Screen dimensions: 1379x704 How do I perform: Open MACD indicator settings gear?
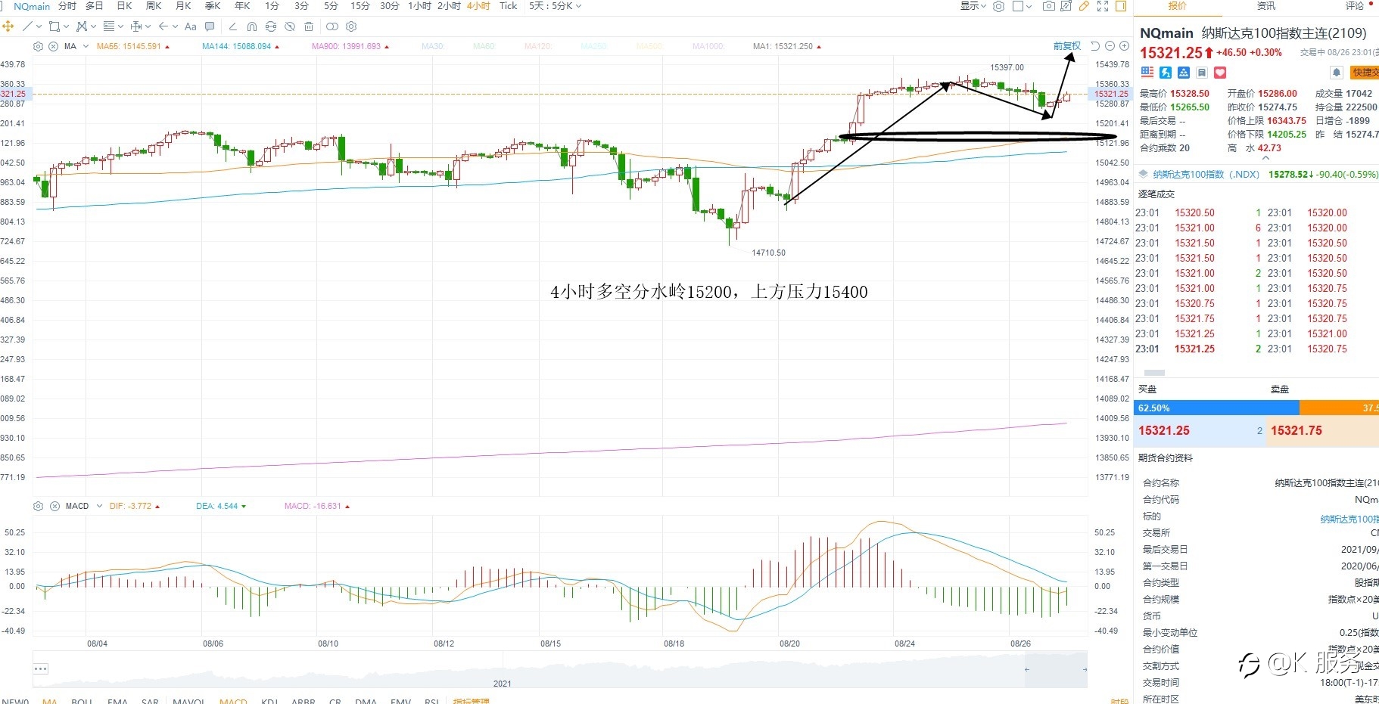coord(39,506)
